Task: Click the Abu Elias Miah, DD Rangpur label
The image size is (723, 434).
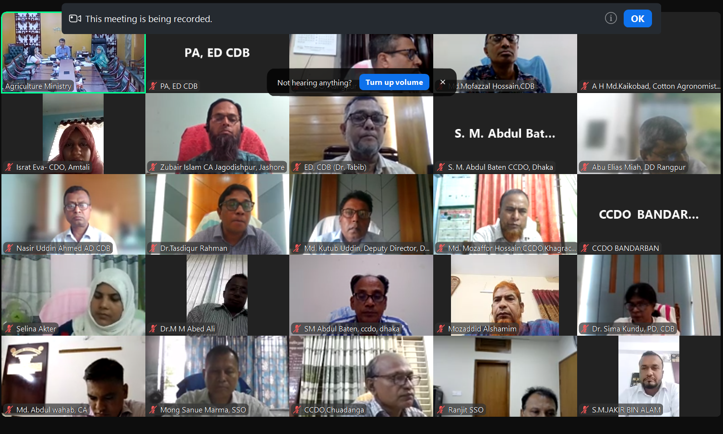Action: [x=639, y=167]
